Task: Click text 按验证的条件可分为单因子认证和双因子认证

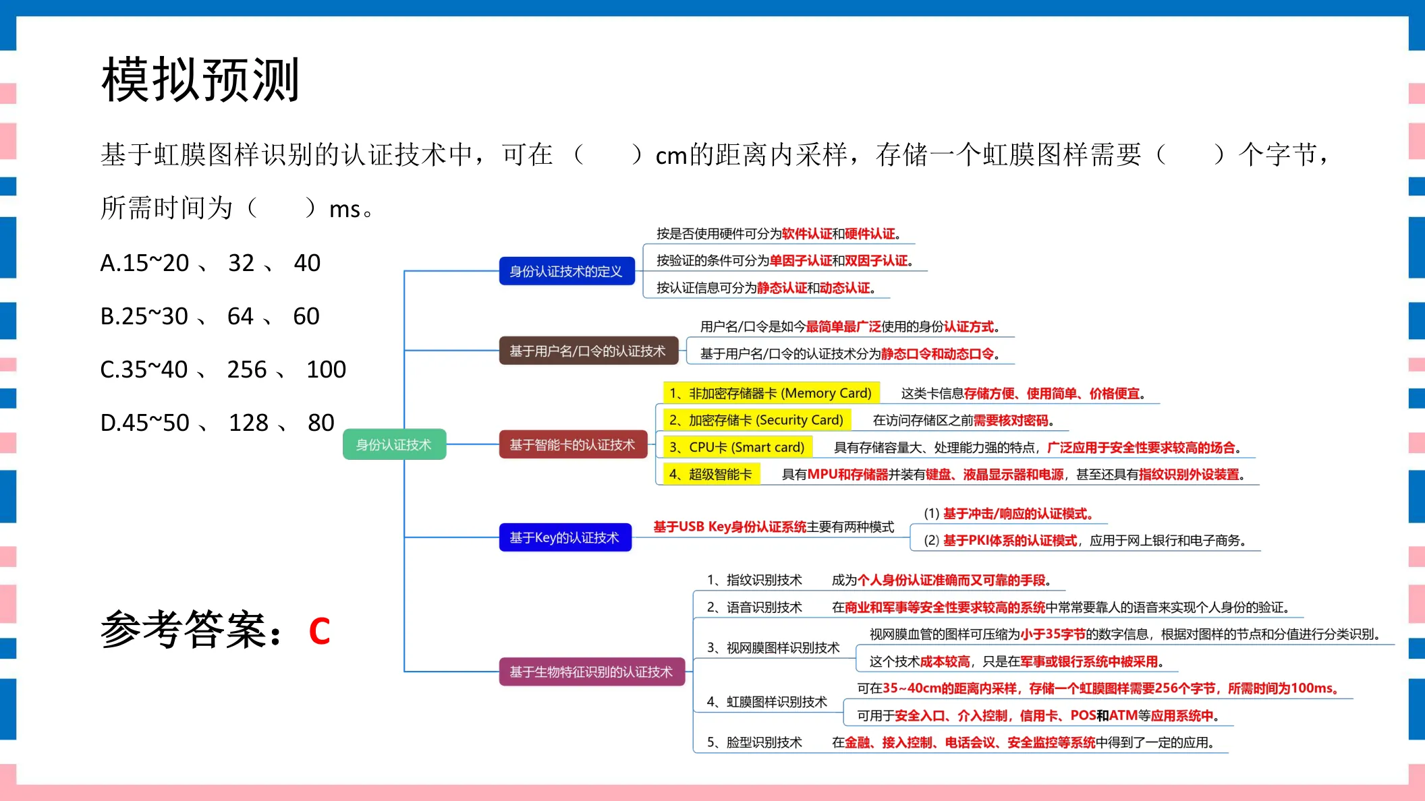Action: [785, 260]
